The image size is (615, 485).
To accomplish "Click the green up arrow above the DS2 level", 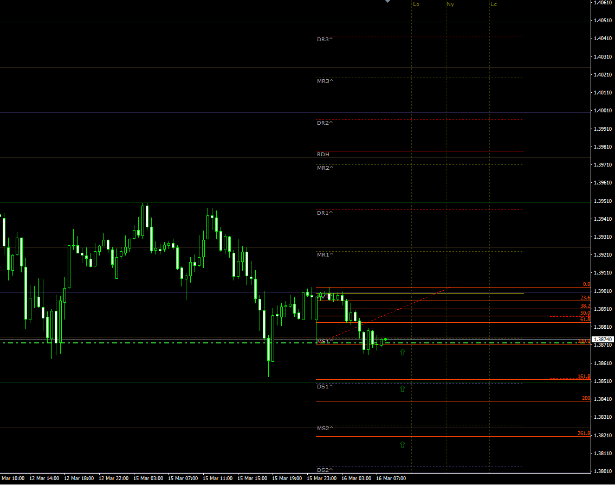I will point(402,445).
